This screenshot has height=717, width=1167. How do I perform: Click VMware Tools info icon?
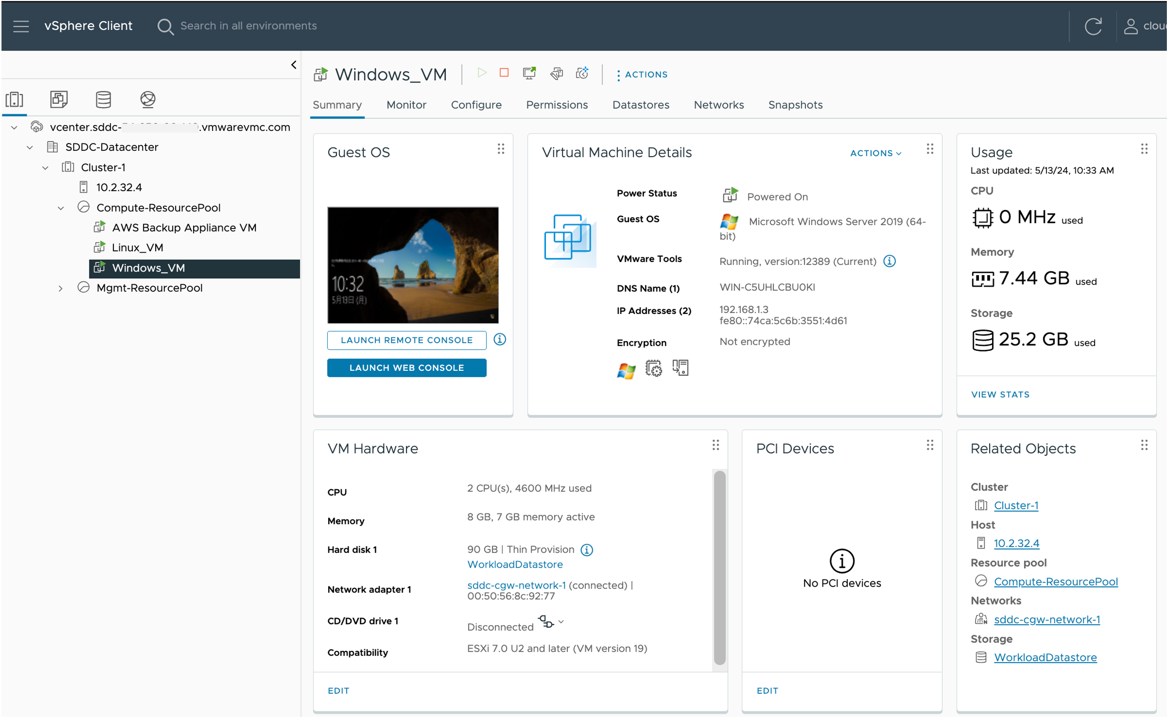(889, 261)
